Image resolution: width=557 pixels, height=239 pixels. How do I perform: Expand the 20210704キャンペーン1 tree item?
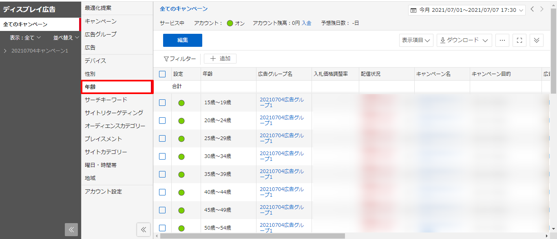(5, 51)
